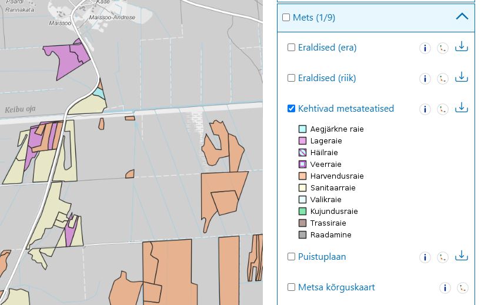Download the Eraldised (era) layer data
Screen dimensions: 481x305
462,47
